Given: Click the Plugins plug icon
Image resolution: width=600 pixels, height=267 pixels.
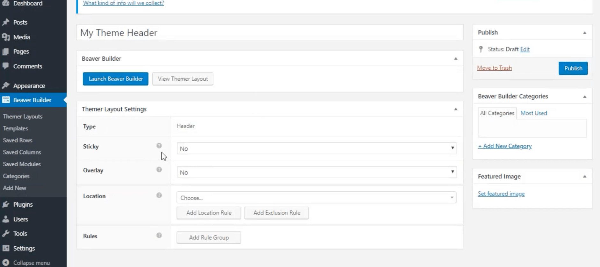Looking at the screenshot, I should click(x=6, y=204).
